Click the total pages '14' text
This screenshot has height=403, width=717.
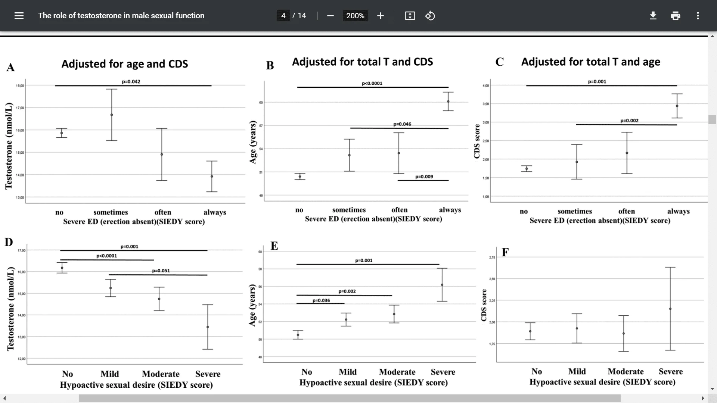(302, 16)
